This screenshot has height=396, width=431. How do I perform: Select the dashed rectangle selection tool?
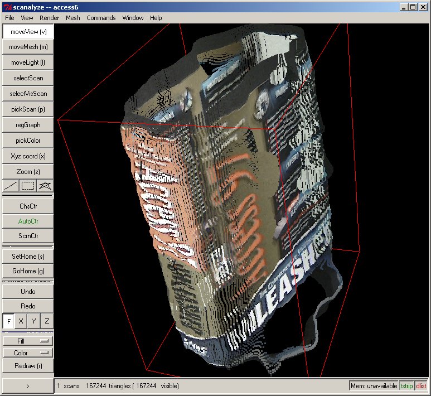(x=28, y=186)
